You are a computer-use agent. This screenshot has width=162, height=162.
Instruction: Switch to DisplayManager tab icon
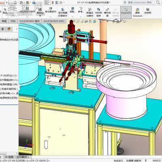coord(9,29)
